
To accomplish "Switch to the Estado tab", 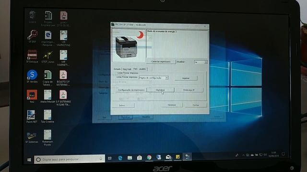I will click(117, 69).
